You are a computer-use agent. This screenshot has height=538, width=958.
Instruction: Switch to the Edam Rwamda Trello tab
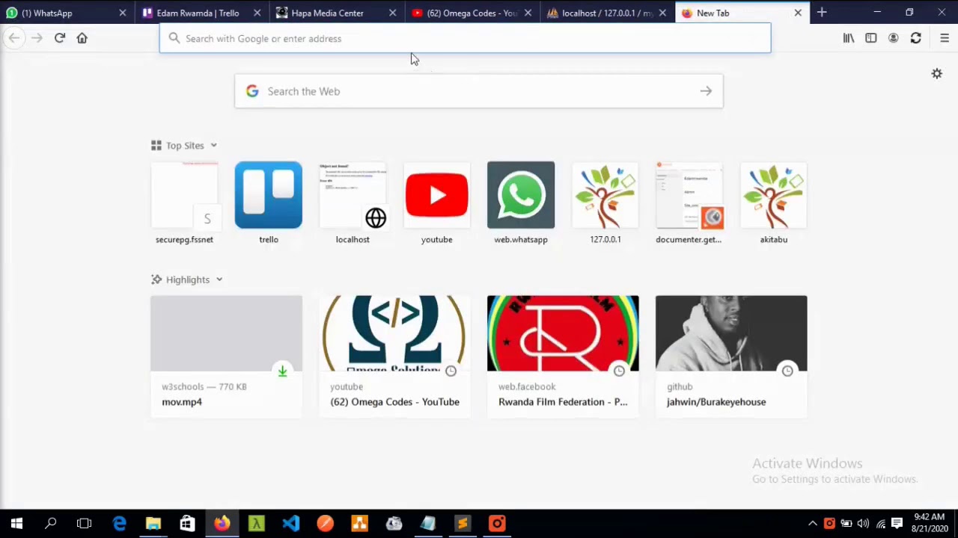[198, 13]
